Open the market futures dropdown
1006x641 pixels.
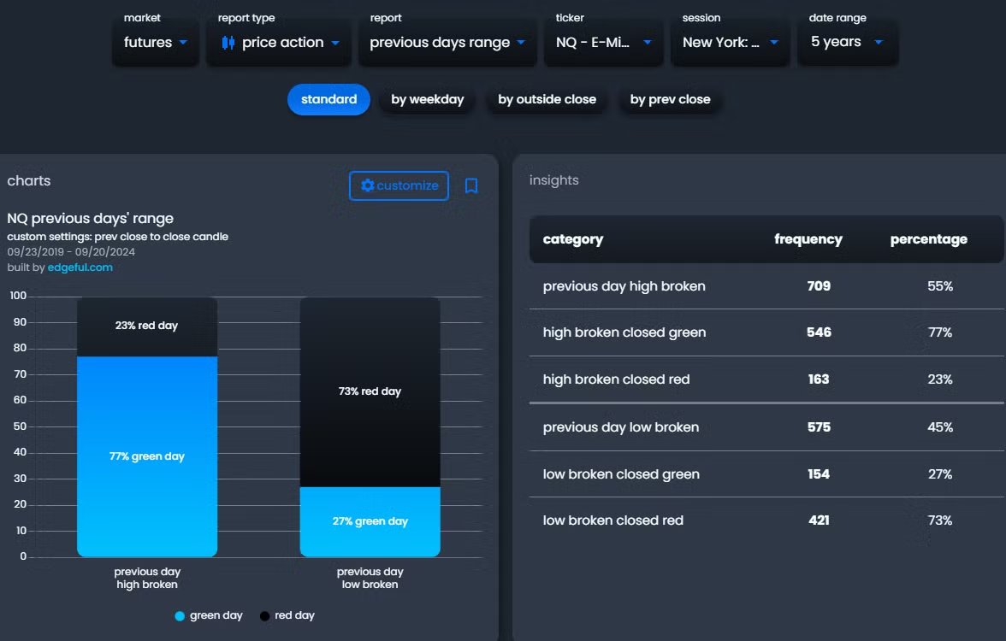click(156, 43)
